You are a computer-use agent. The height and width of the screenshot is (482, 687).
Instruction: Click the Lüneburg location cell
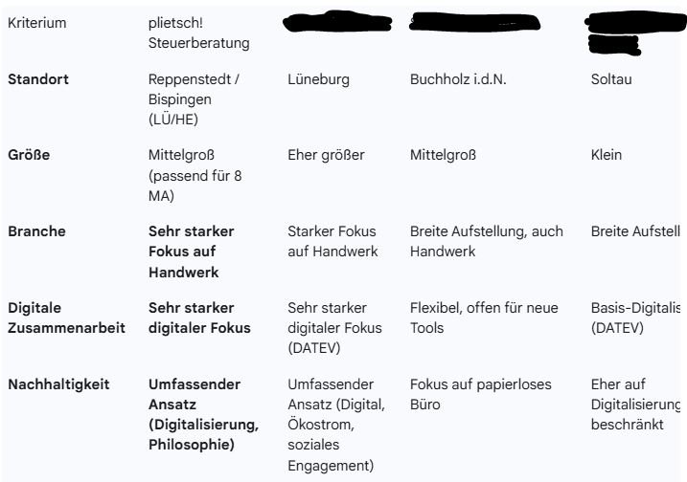point(314,78)
